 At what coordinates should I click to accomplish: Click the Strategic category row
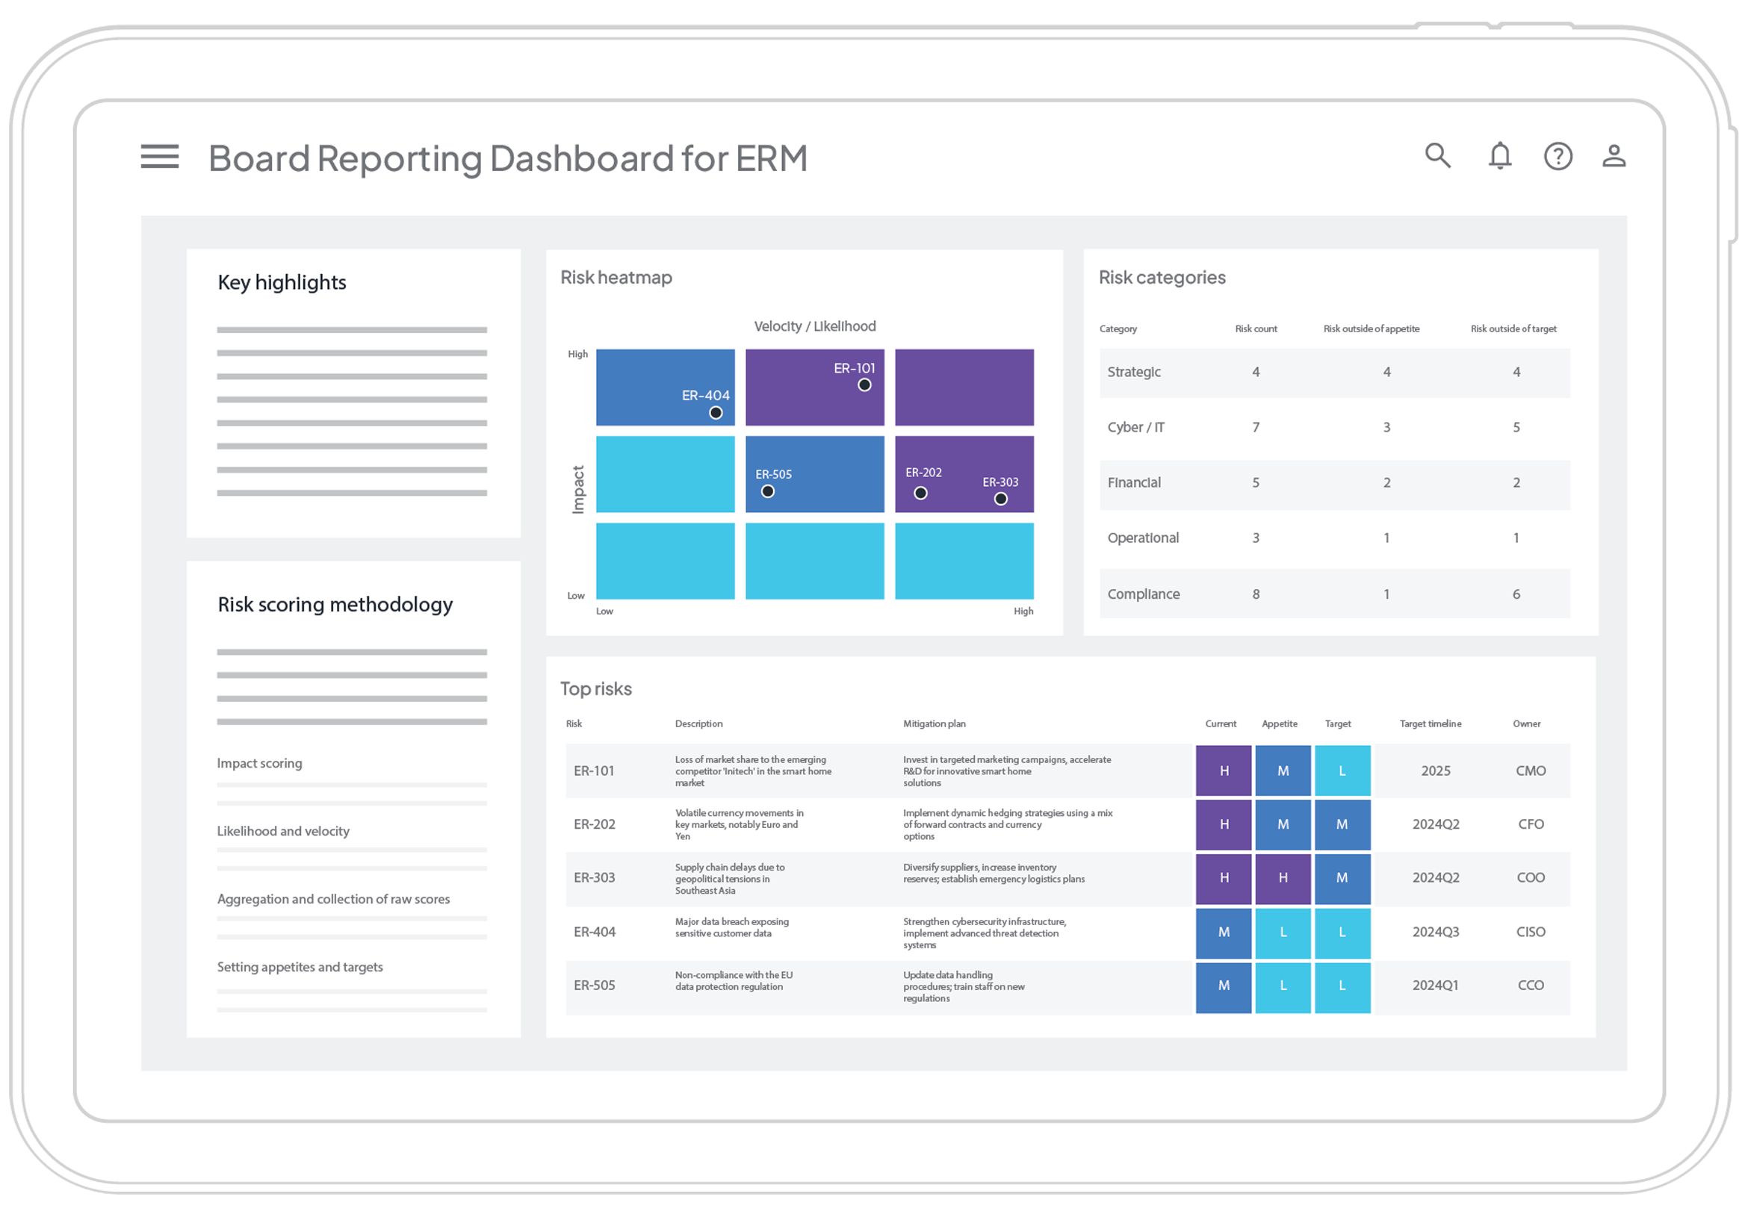point(1334,372)
